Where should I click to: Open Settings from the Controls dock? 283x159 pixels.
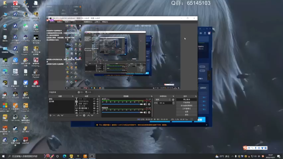(x=186, y=112)
